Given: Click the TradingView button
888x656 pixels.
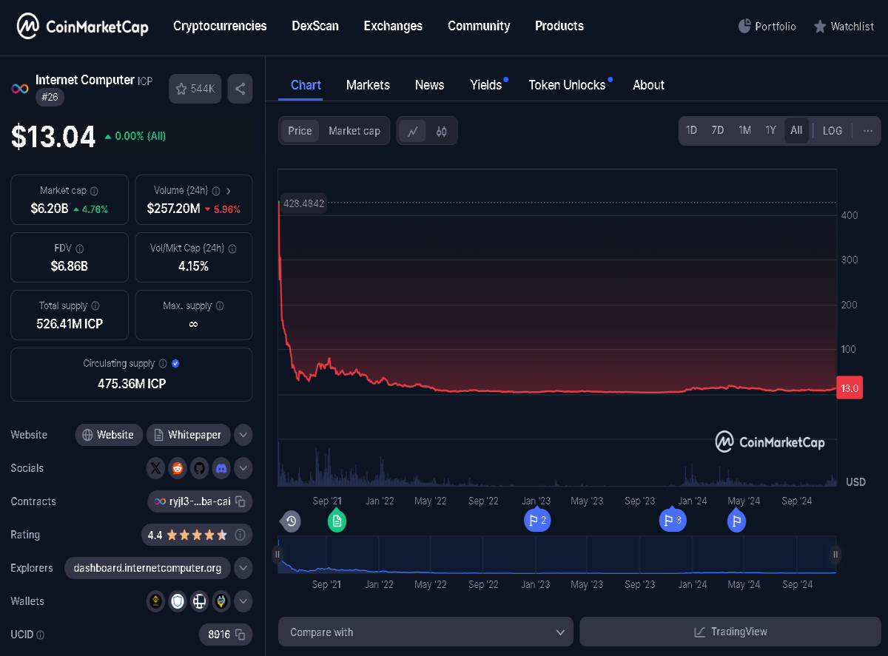Looking at the screenshot, I should click(x=730, y=632).
